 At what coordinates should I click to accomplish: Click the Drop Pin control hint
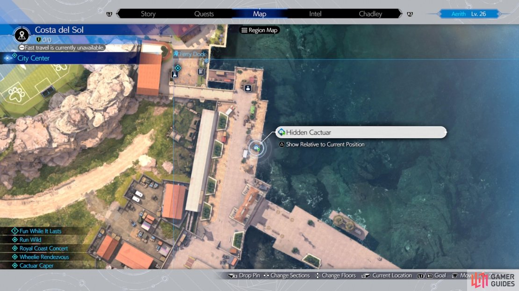pyautogui.click(x=249, y=276)
